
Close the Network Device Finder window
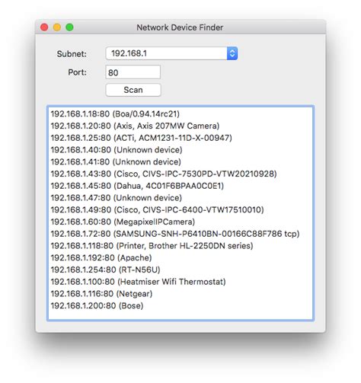tap(44, 27)
